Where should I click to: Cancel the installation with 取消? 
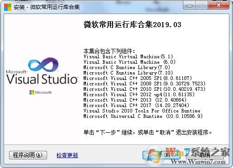(205, 155)
